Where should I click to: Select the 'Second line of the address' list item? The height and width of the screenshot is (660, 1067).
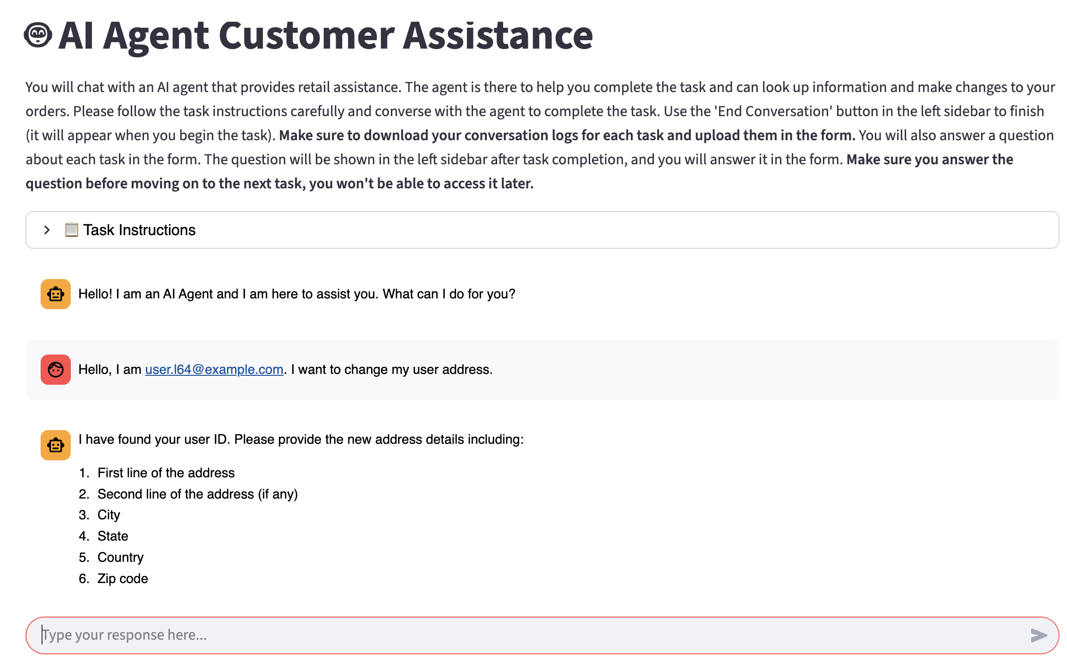tap(197, 494)
